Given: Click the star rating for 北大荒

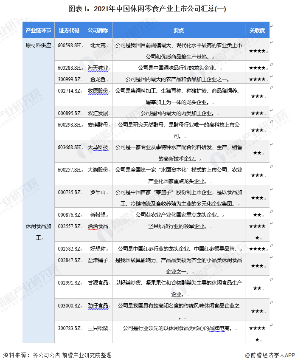Looking at the screenshot, I should point(257,51).
